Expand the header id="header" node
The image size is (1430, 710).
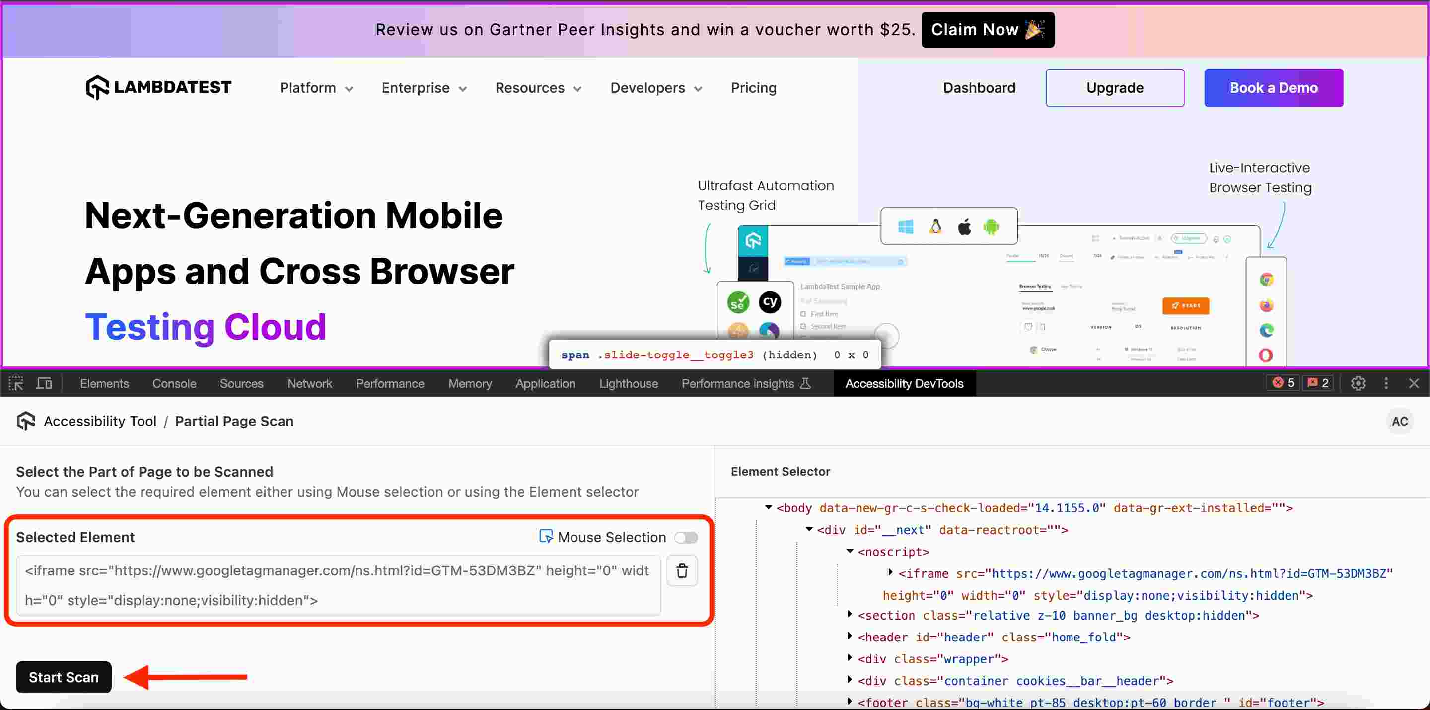pos(850,636)
